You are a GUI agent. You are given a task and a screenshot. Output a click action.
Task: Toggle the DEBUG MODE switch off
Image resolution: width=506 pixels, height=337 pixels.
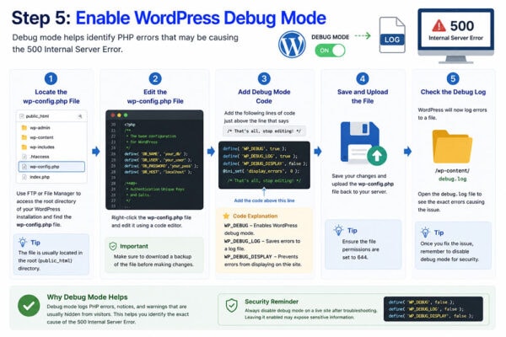[x=330, y=51]
